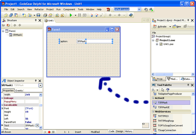The height and width of the screenshot is (135, 196).
Task: Switch to the History view tab
Action: (128, 131)
